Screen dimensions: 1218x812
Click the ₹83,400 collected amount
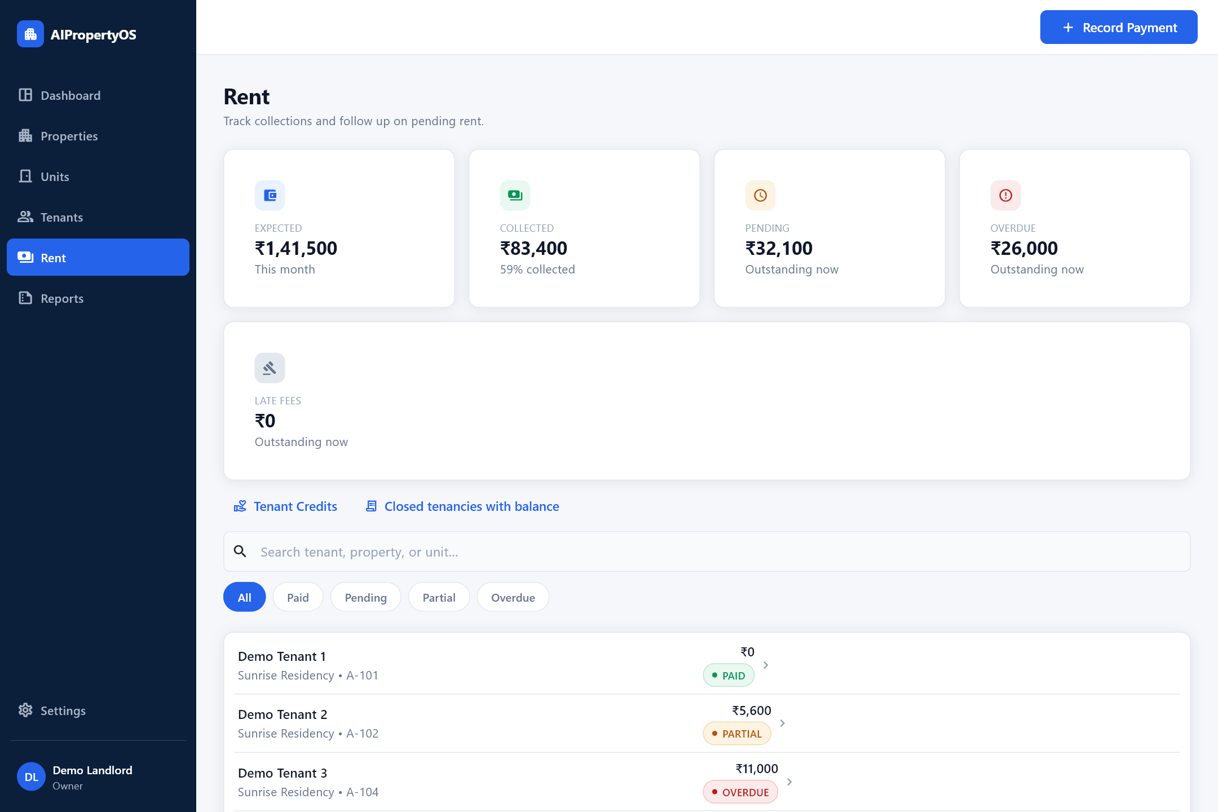coord(534,248)
